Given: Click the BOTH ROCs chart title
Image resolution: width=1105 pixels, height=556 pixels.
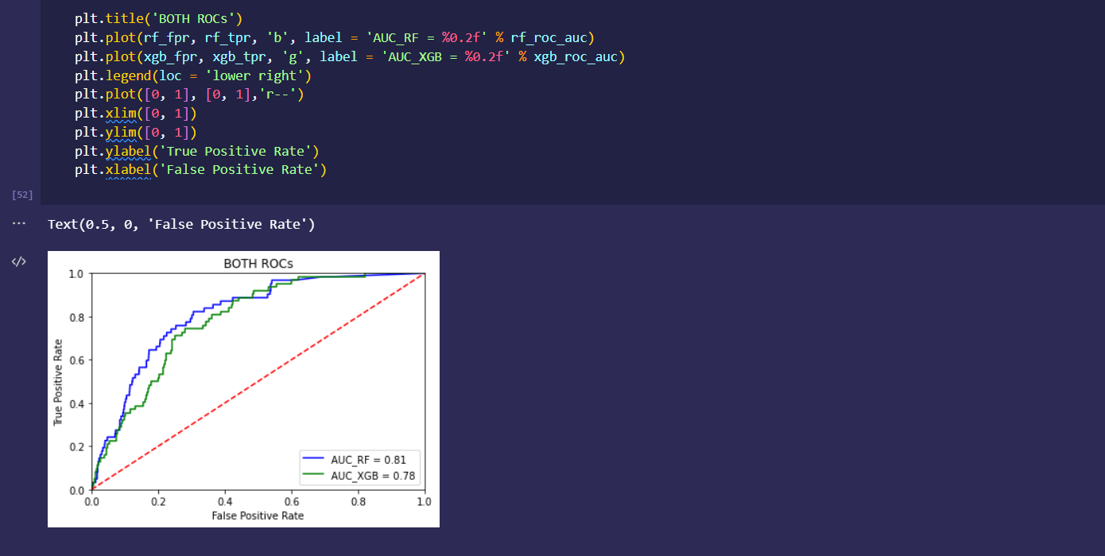Looking at the screenshot, I should pyautogui.click(x=258, y=264).
